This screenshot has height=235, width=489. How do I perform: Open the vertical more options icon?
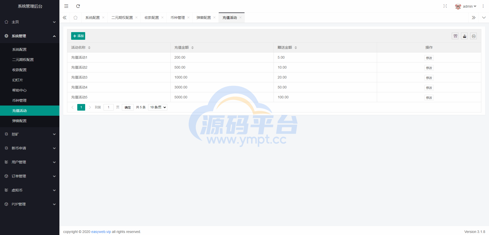point(483,6)
